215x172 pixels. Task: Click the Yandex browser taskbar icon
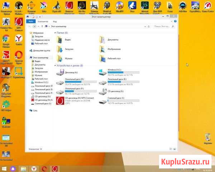[x=33, y=168]
